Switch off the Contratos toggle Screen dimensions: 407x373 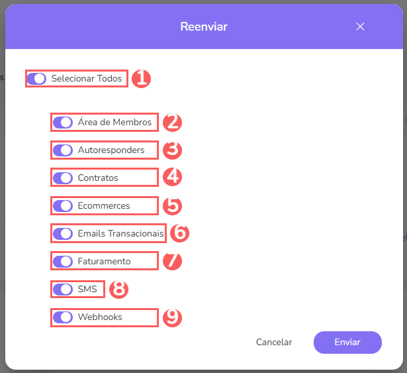[63, 178]
